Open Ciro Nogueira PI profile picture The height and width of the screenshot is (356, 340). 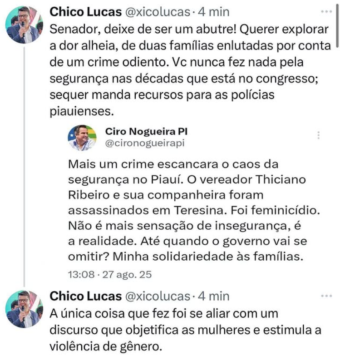tap(82, 137)
